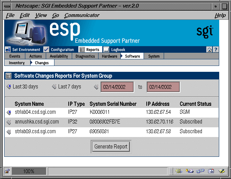Click the empty status message area
Viewport: 231px width, 179px height.
tap(108, 171)
